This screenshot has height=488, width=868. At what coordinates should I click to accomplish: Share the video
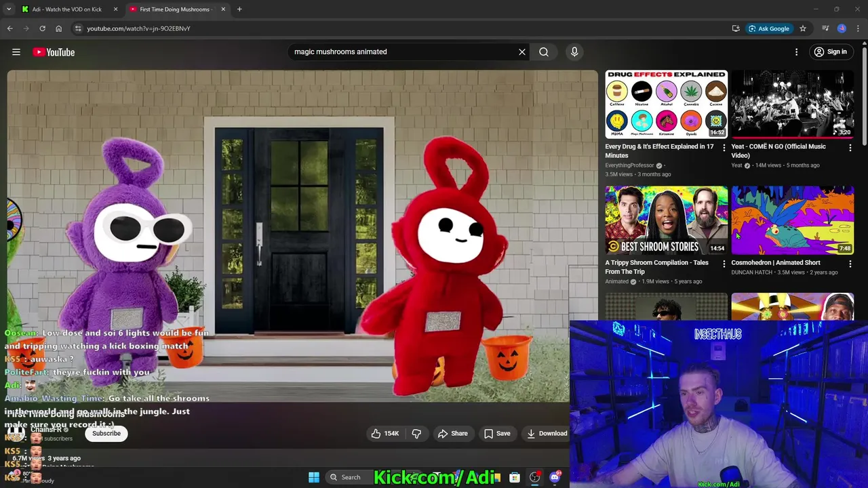(x=452, y=434)
